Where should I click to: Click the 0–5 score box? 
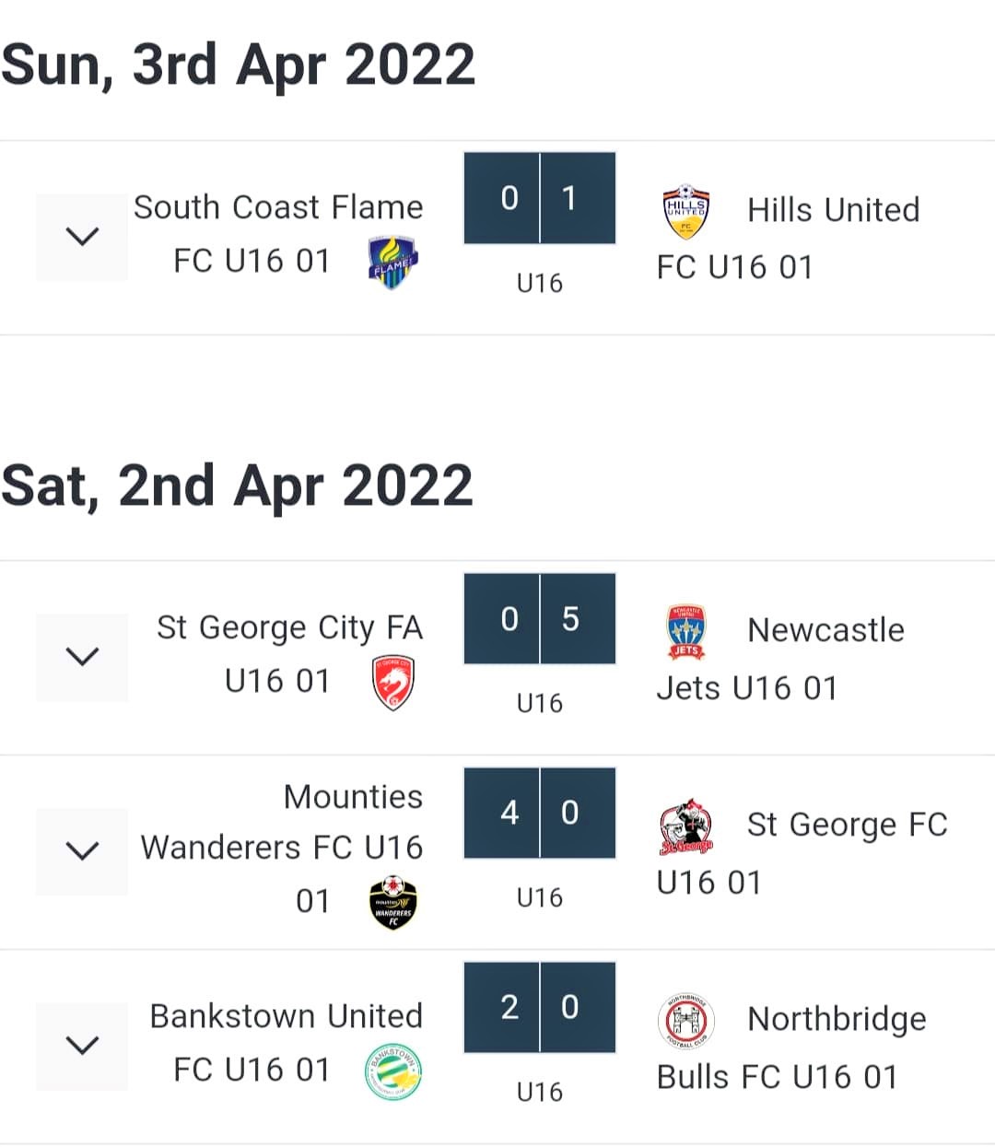click(539, 618)
